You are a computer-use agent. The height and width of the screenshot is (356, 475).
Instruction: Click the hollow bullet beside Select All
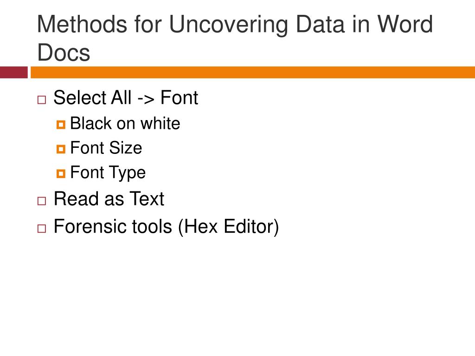(42, 100)
